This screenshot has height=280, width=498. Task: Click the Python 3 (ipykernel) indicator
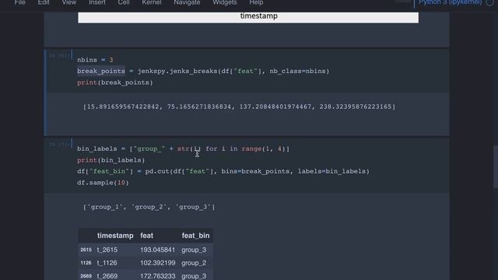[x=450, y=2]
